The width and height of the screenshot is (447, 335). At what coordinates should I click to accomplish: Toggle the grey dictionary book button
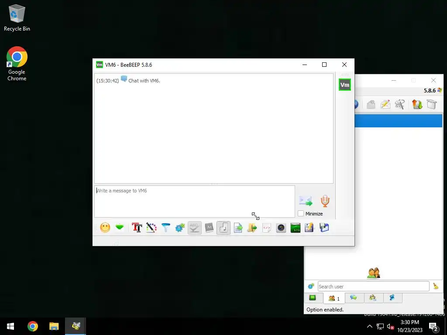(x=209, y=228)
